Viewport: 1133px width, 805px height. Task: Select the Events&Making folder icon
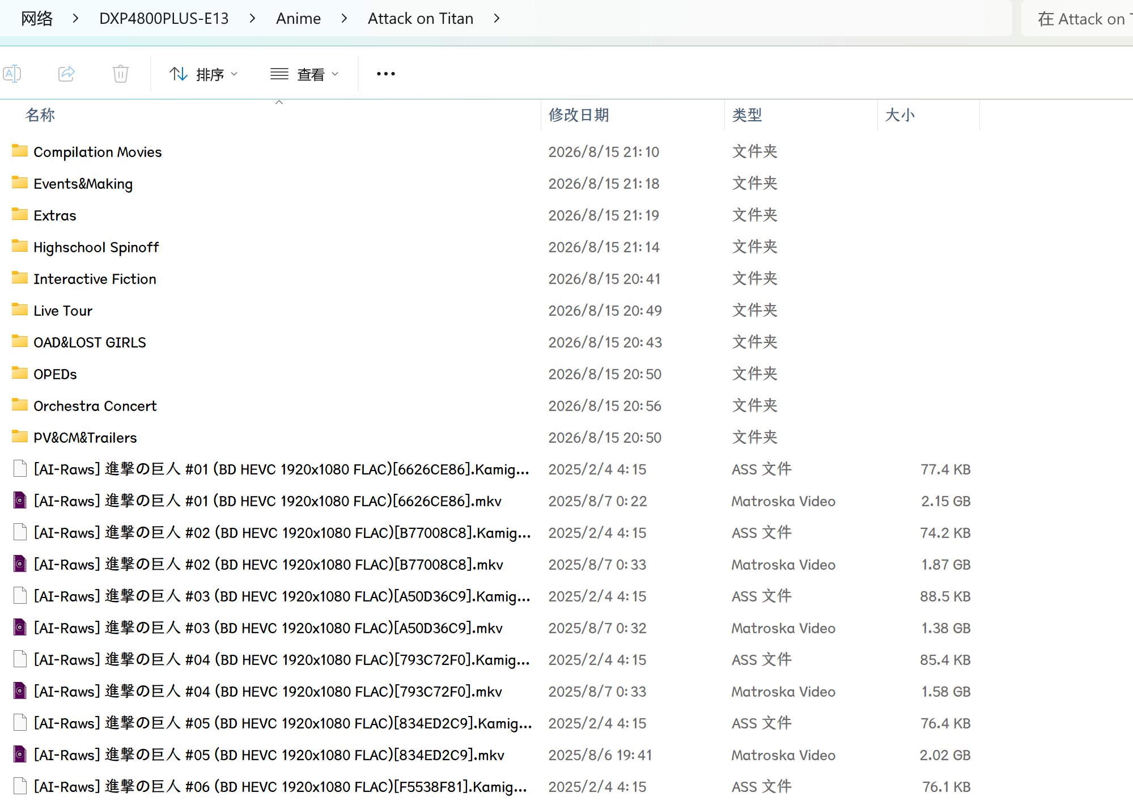(x=20, y=183)
